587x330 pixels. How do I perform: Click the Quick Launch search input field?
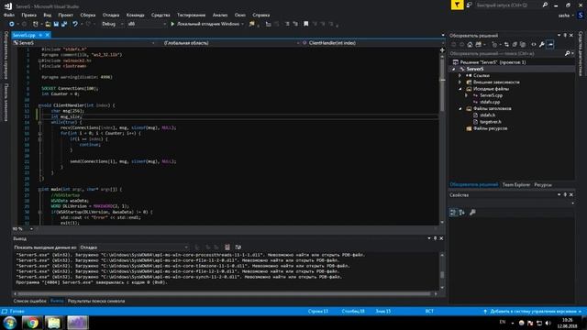pos(507,5)
